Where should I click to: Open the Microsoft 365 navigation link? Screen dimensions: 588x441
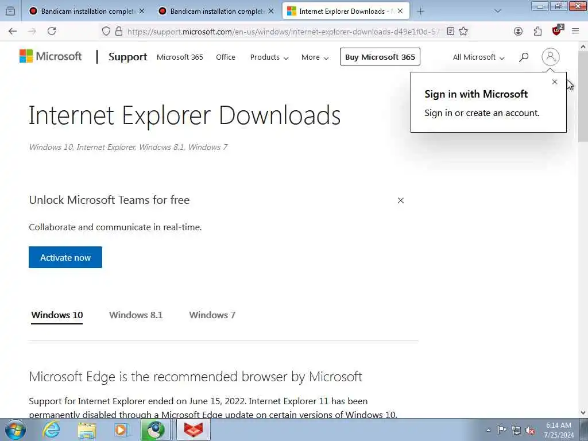click(180, 57)
